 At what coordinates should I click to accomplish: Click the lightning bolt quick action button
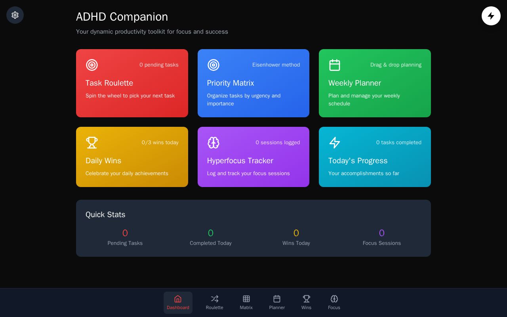point(491,16)
